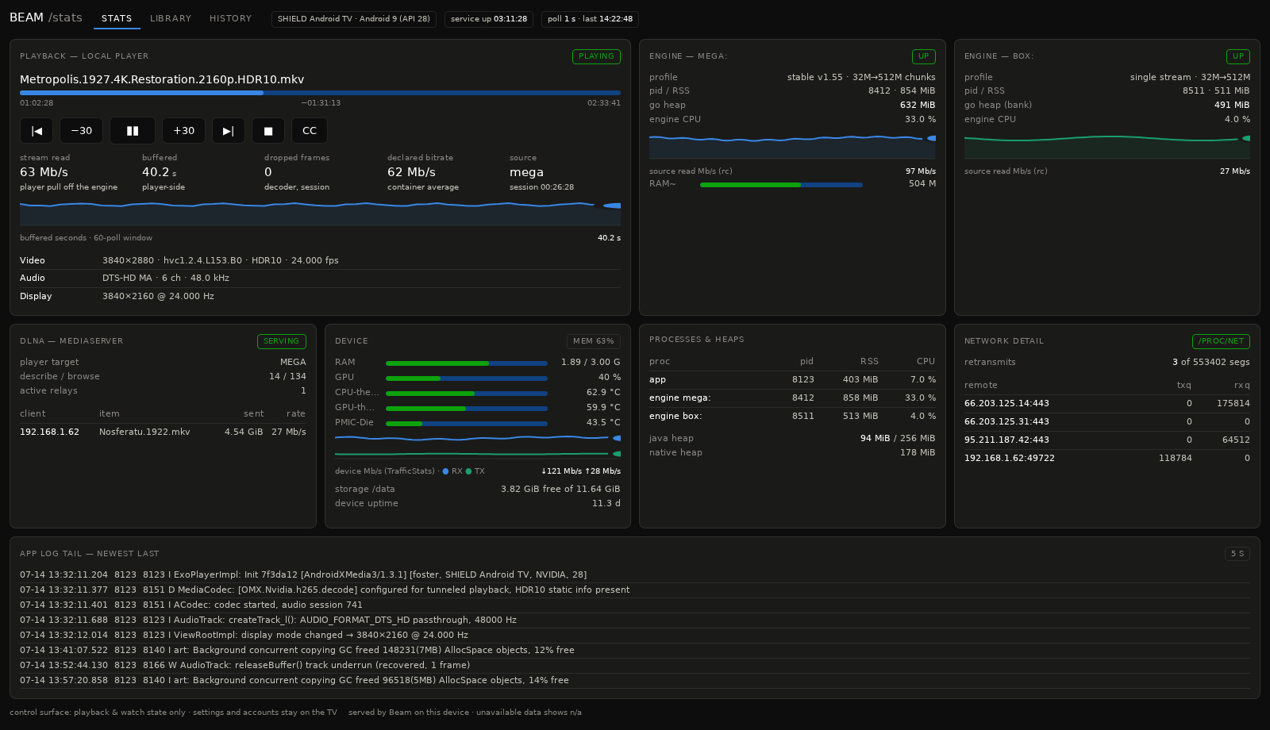
Task: Open the LIBRARY tab
Action: (x=171, y=18)
